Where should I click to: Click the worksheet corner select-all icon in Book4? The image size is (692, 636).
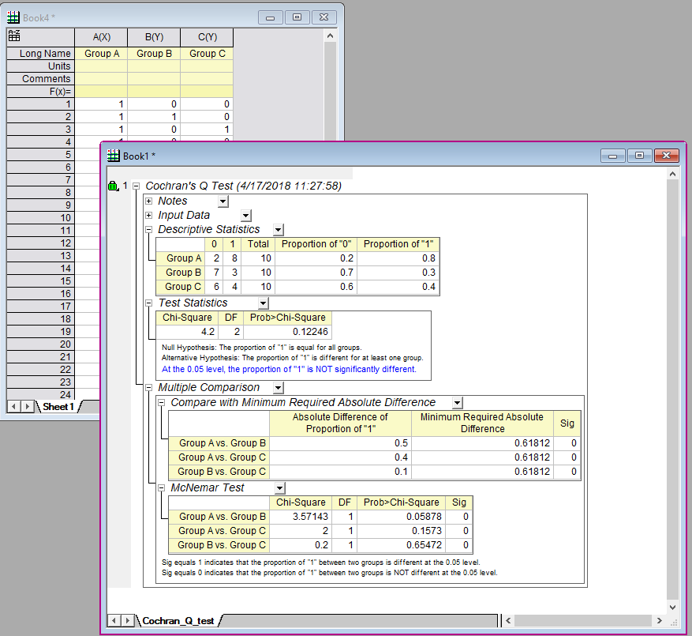(14, 36)
